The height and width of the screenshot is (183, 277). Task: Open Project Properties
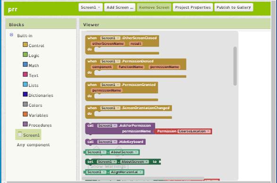click(193, 8)
